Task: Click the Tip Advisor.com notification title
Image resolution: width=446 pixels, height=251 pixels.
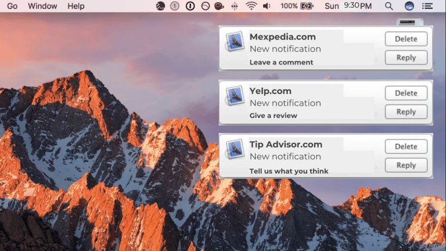Action: (286, 144)
